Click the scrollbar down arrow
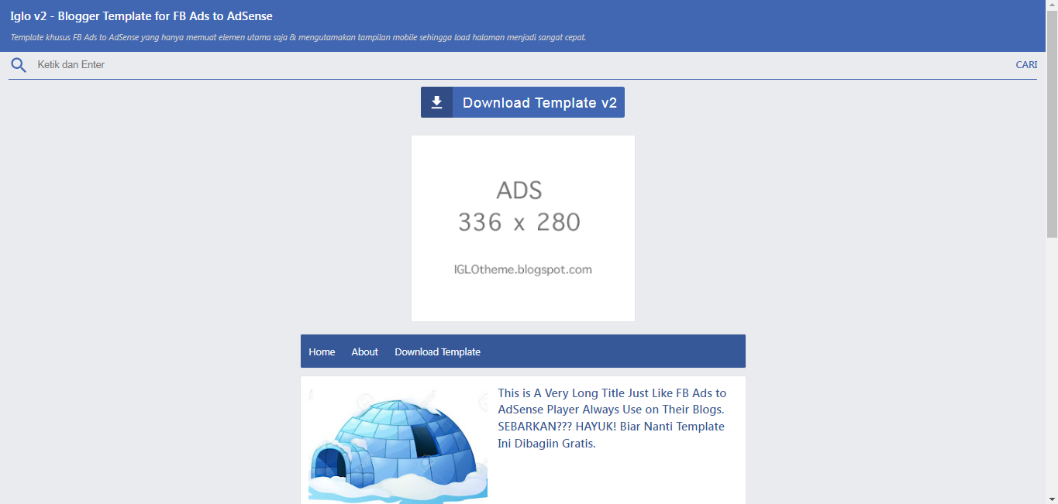This screenshot has height=504, width=1058. pos(1052,498)
